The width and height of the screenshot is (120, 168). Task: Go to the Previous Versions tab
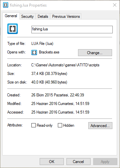(66, 17)
